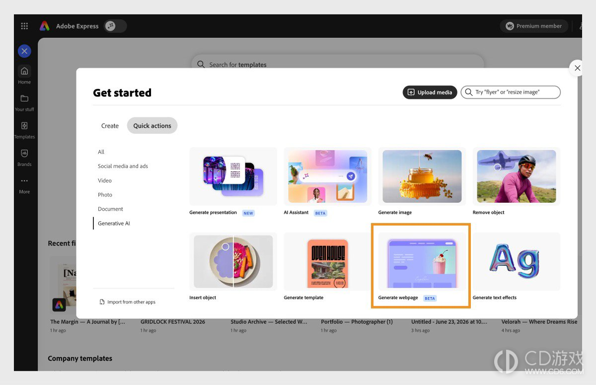This screenshot has height=385, width=596.
Task: Select the All category
Action: tap(101, 152)
